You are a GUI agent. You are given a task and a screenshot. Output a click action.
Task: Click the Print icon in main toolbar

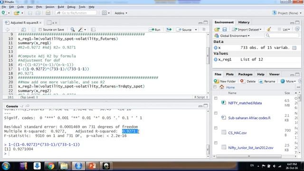coord(48,13)
